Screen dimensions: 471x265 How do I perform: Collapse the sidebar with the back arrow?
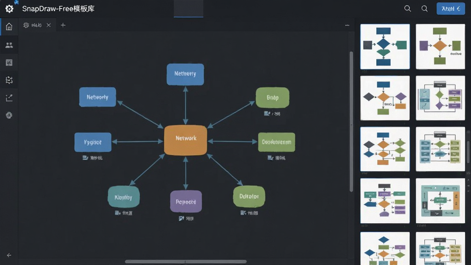click(x=9, y=255)
